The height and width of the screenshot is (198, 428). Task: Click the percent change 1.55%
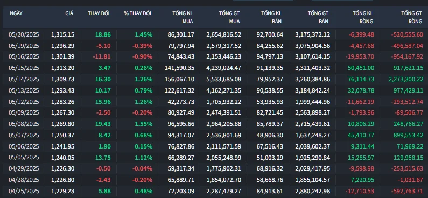[144, 124]
